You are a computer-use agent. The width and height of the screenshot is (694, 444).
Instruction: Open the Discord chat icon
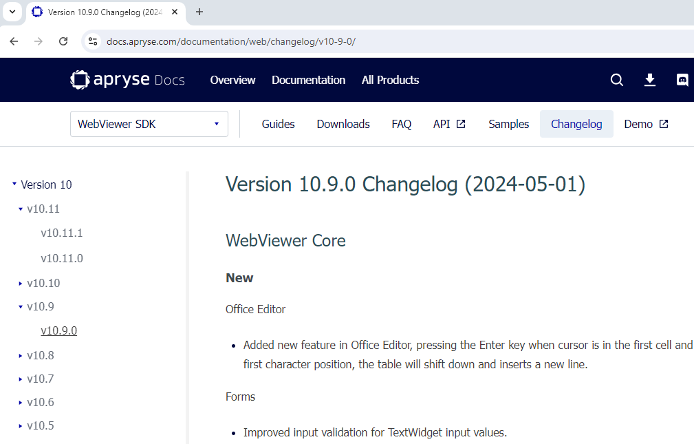(682, 80)
